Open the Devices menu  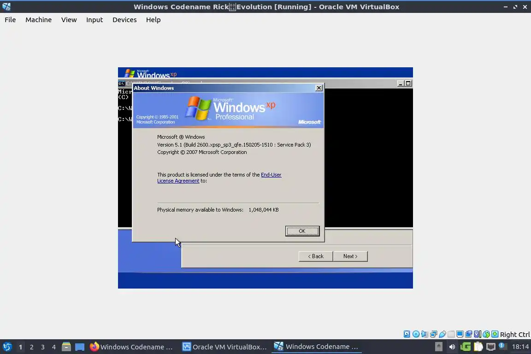[x=124, y=20]
